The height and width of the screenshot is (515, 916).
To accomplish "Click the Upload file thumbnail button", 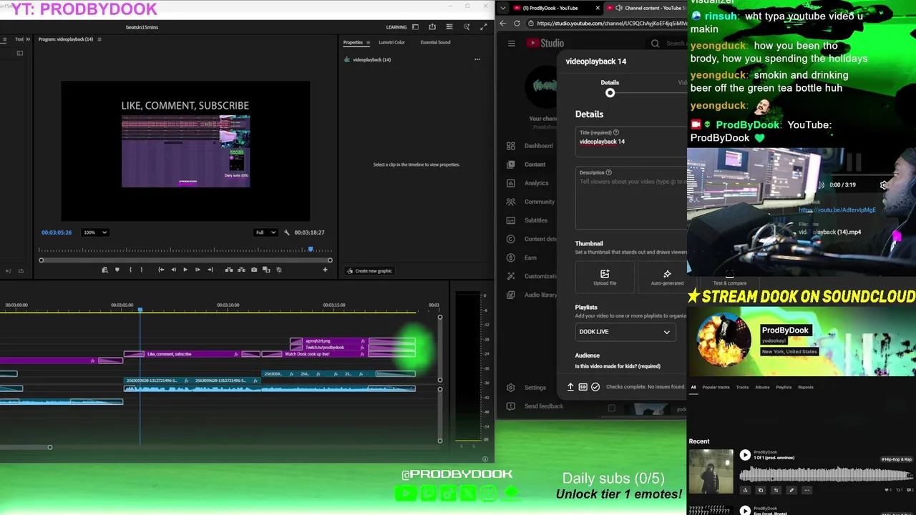I will point(605,278).
